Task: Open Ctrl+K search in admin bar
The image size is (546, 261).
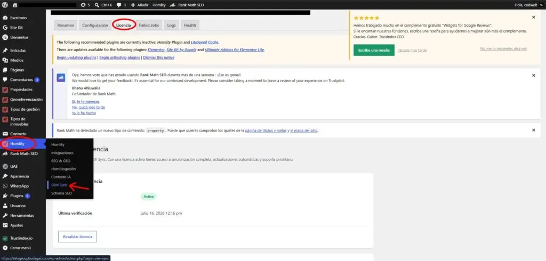Action: pos(103,5)
